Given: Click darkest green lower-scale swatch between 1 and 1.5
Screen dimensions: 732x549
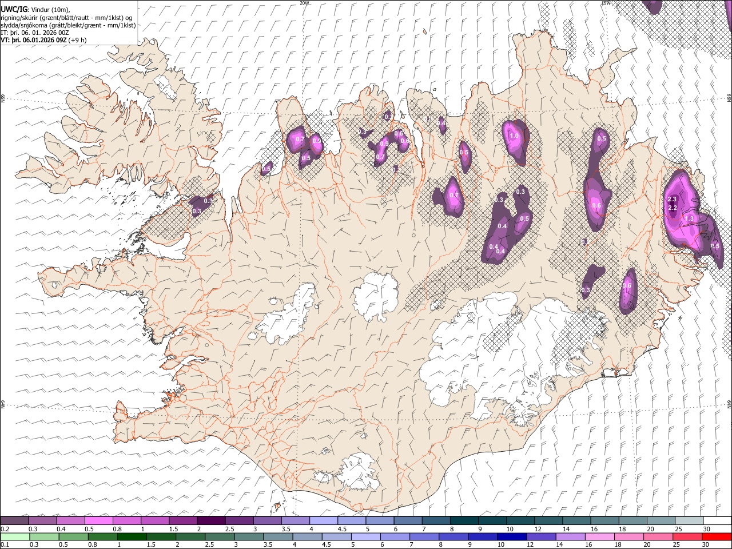Looking at the screenshot, I should click(132, 536).
